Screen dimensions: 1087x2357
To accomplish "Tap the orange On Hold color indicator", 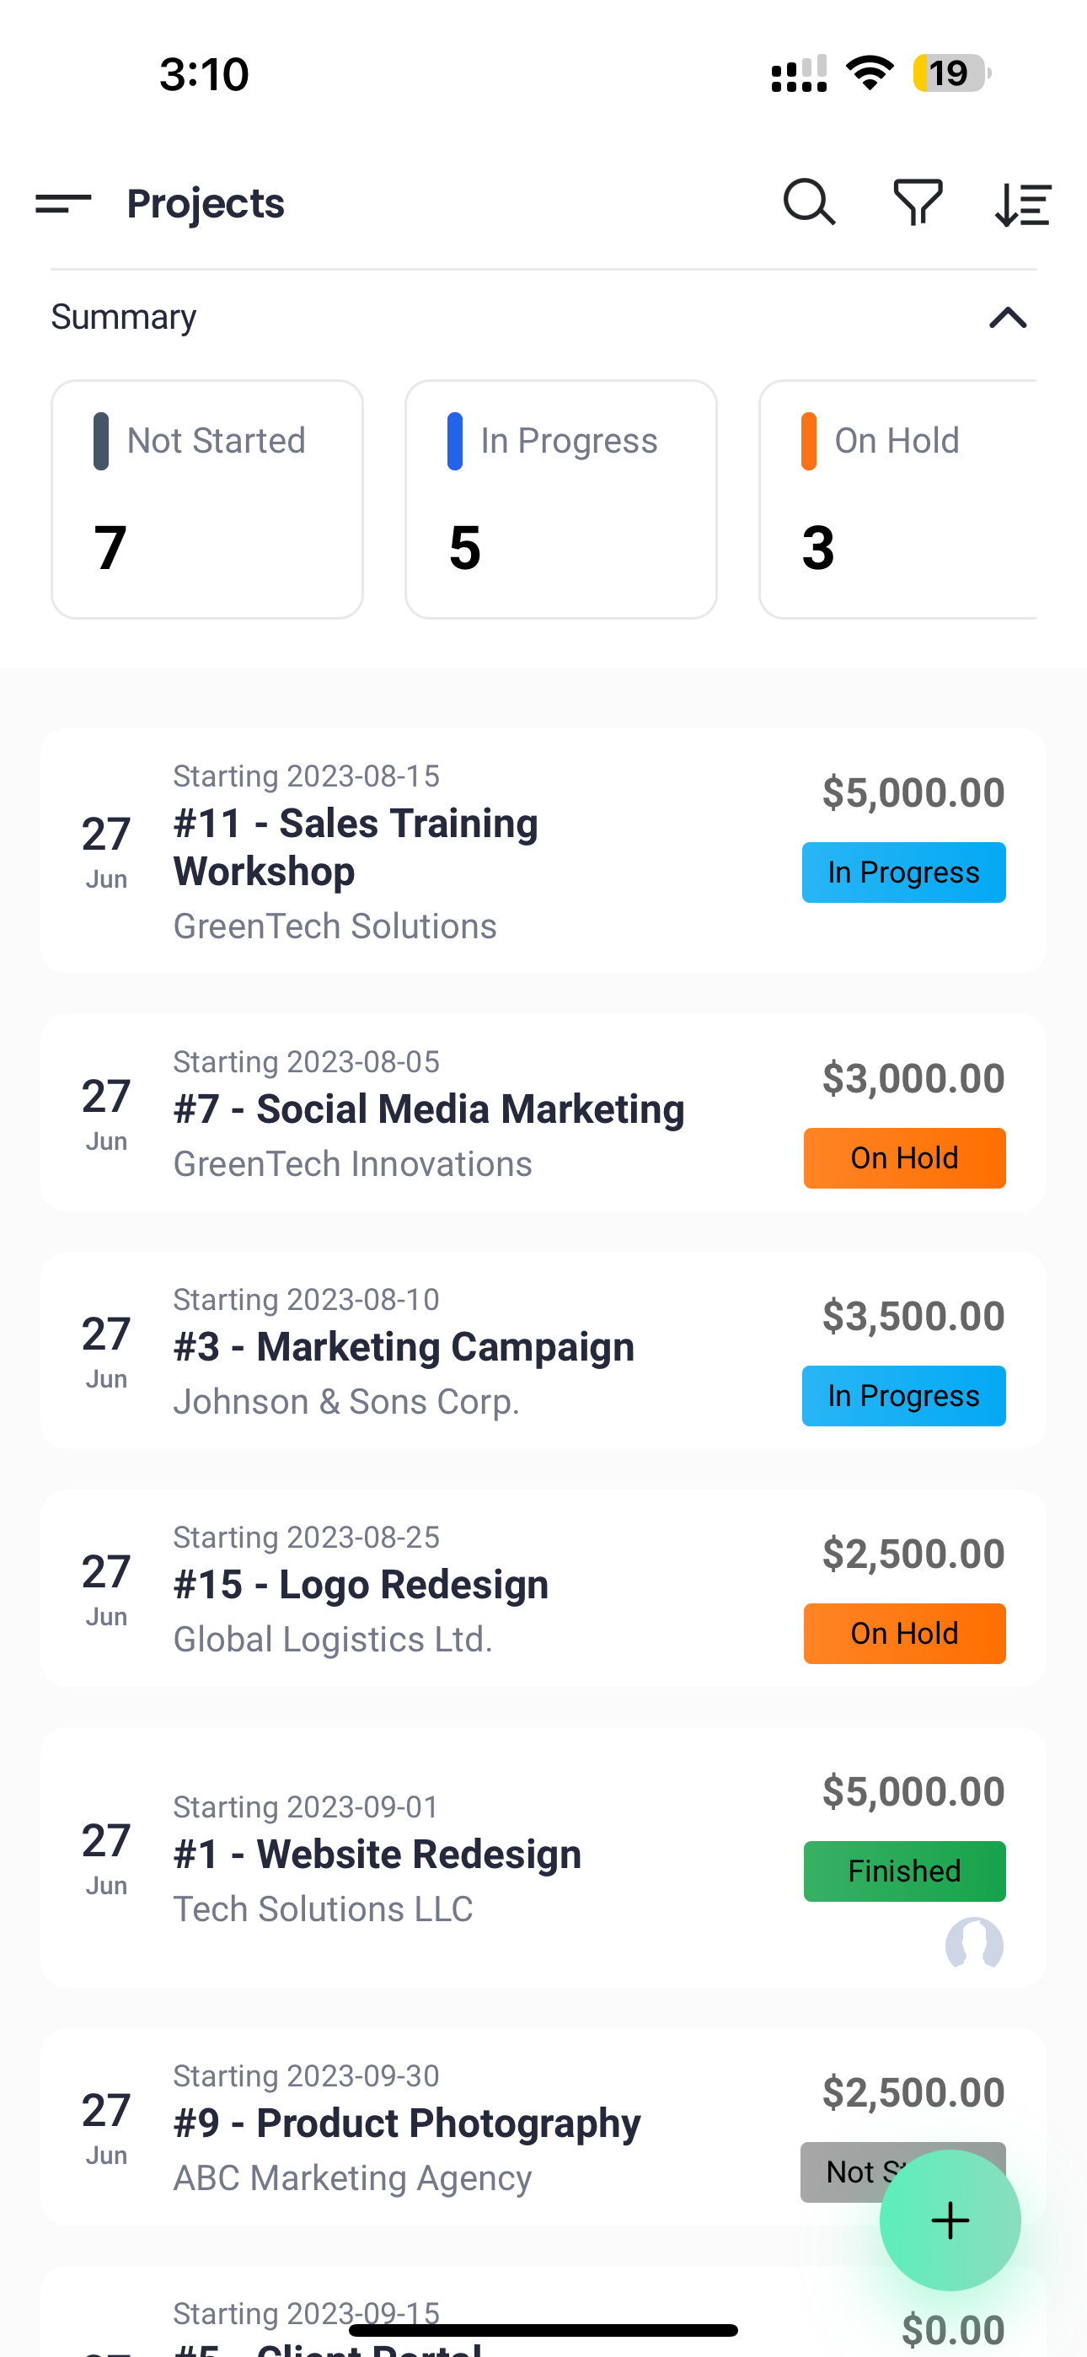I will 809,441.
